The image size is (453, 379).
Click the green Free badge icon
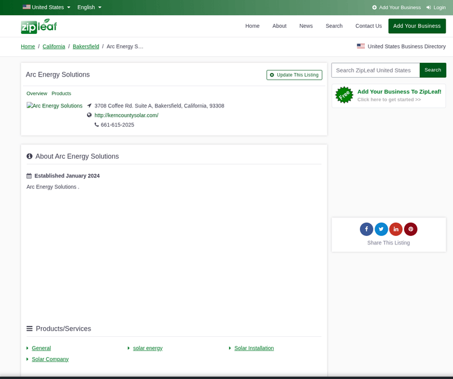pyautogui.click(x=344, y=95)
